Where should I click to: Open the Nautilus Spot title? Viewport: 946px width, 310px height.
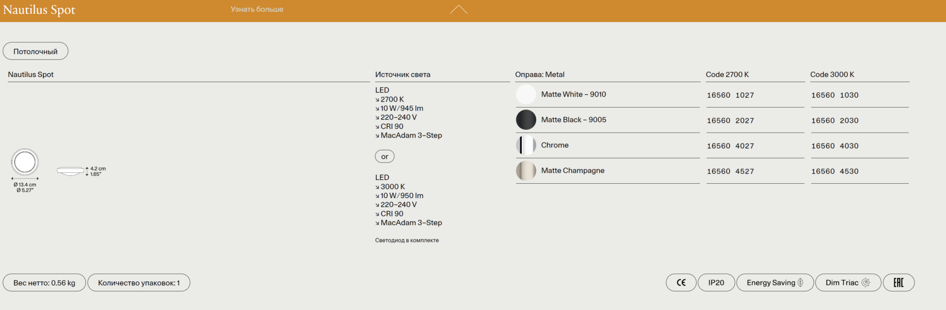39,10
